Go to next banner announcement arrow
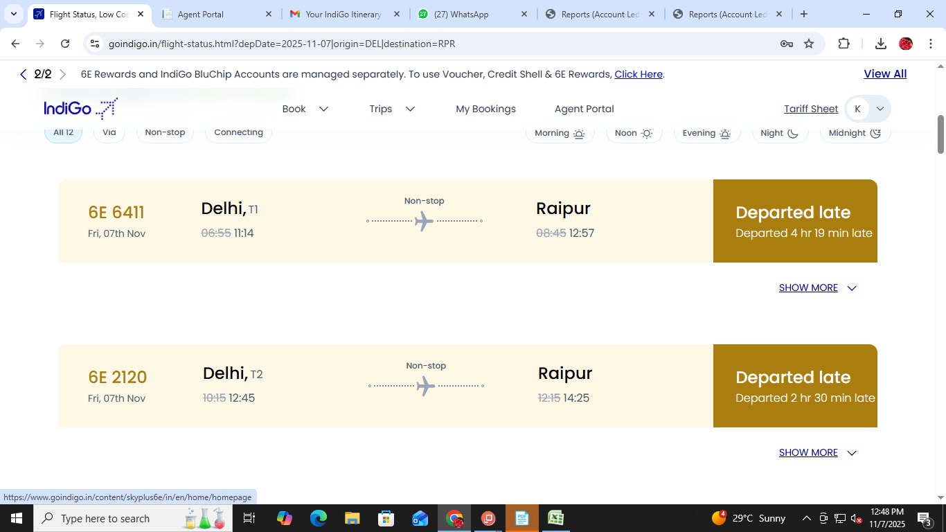Viewport: 946px width, 532px height. coord(63,75)
